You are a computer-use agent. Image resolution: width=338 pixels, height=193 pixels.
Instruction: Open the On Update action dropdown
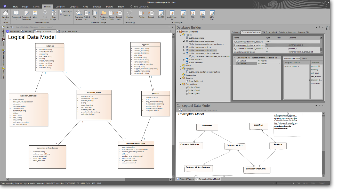pos(279,64)
